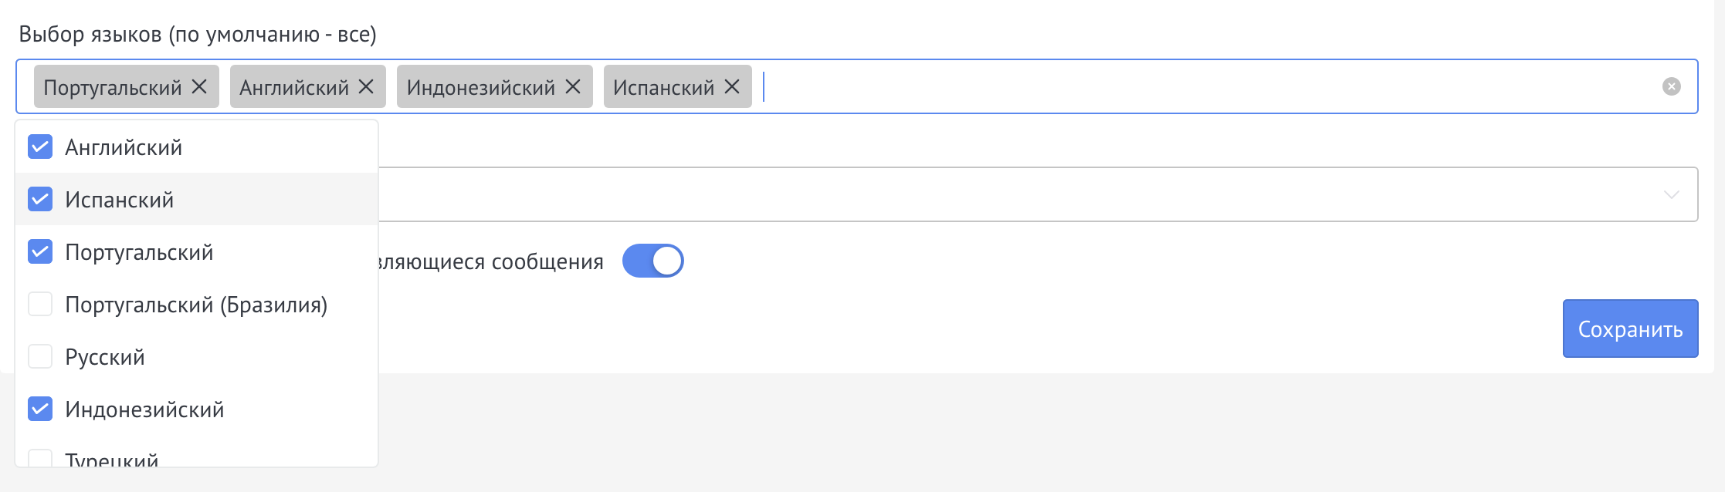Remove the Английский language tag

368,87
